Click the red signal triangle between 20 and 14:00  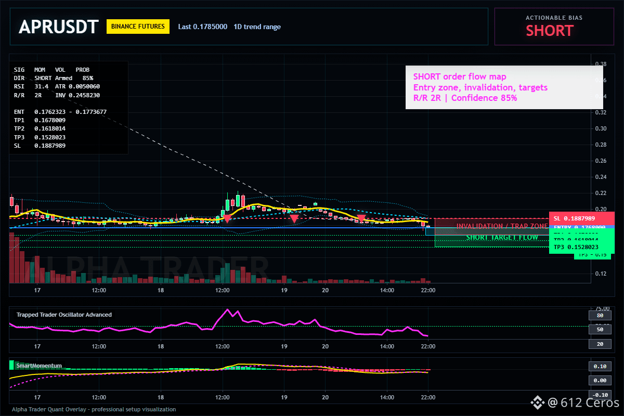pos(361,219)
